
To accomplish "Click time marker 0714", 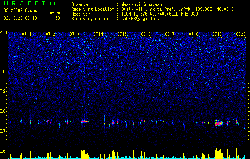I will (98, 34).
